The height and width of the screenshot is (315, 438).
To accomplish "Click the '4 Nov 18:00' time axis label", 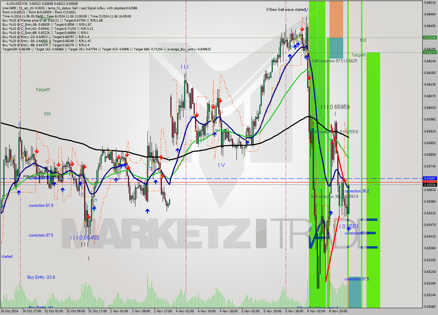I will point(229,311).
